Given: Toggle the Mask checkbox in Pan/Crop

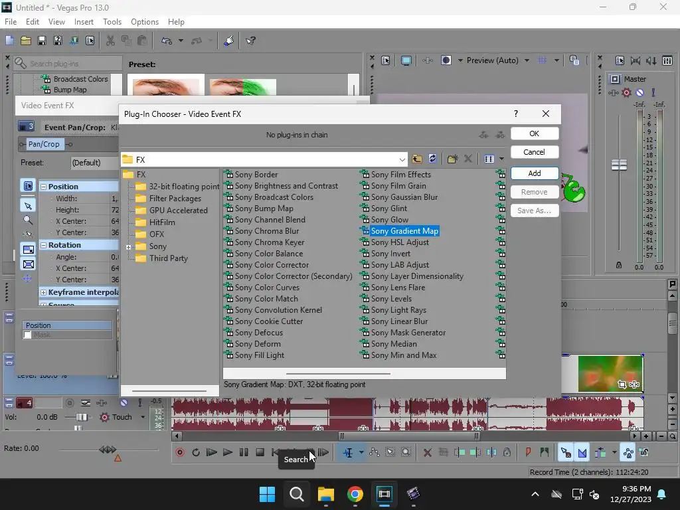Looking at the screenshot, I should click(x=27, y=335).
